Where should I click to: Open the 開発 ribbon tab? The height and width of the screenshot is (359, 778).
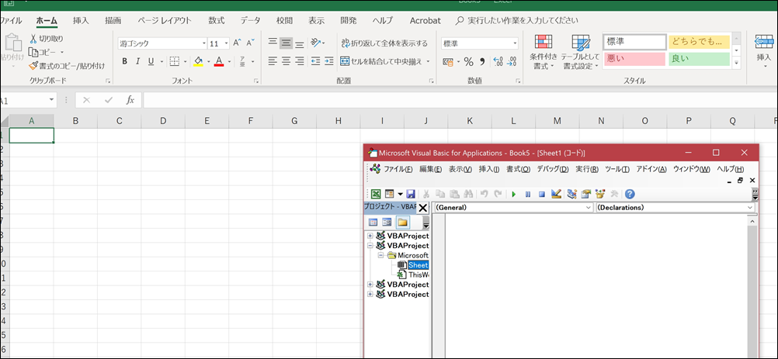349,20
